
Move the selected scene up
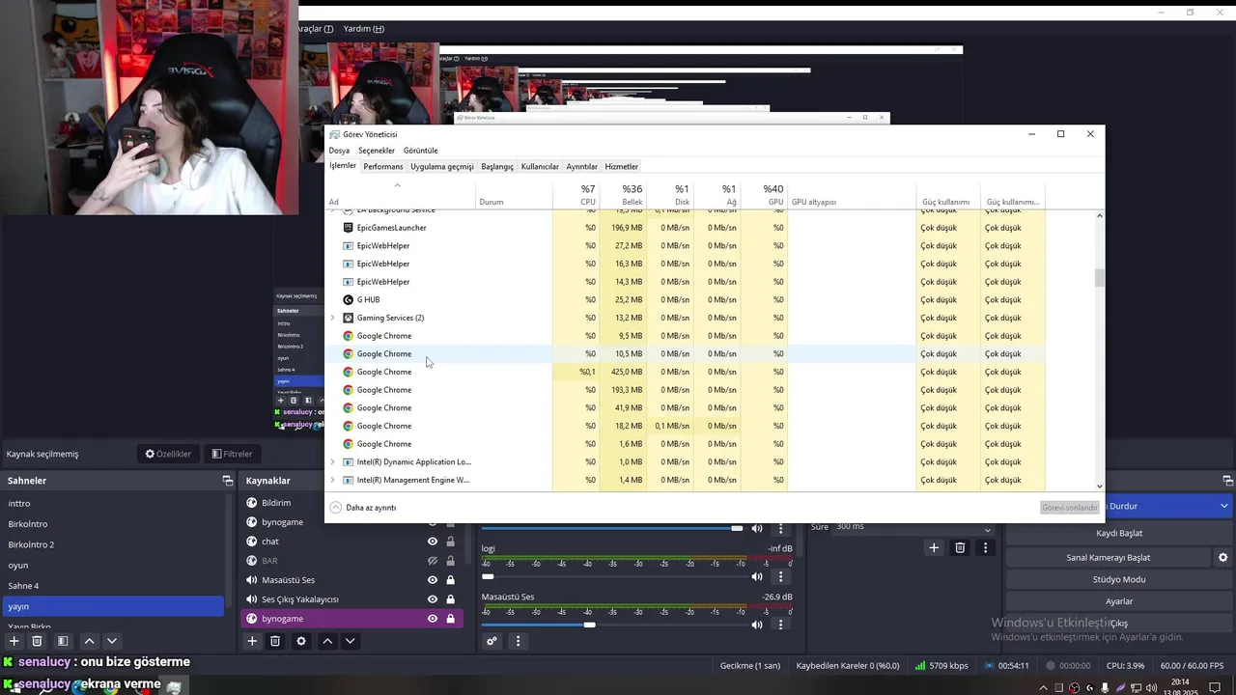(x=89, y=641)
